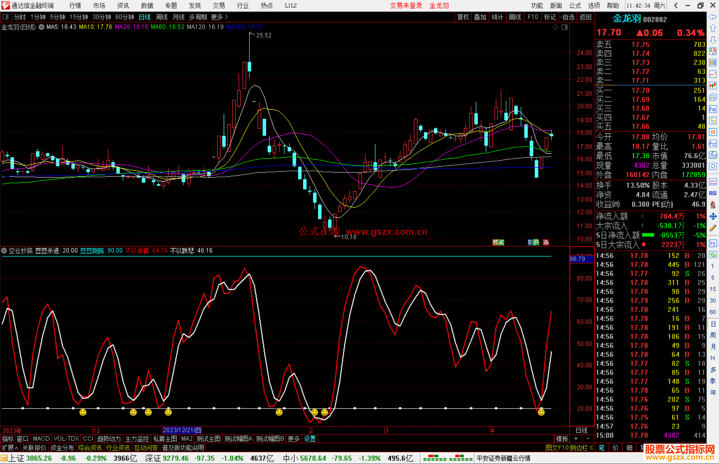719x464 pixels.
Task: Collapse the sidebar with 侧边栏 button
Action: coord(582,448)
